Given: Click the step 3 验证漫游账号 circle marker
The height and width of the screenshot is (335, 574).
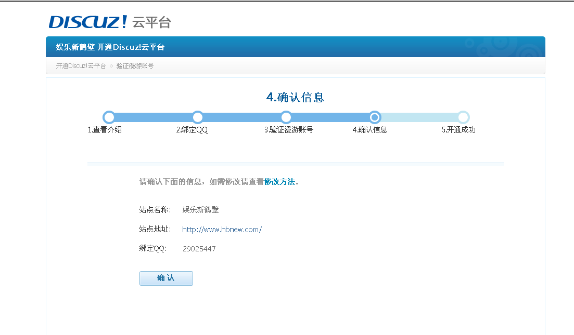Looking at the screenshot, I should 286,117.
